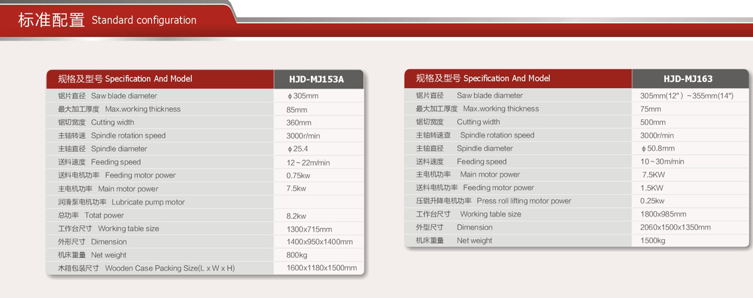Viewport: 753px width, 298px height.
Task: Click the '800kg' net weight value
Action: point(296,255)
